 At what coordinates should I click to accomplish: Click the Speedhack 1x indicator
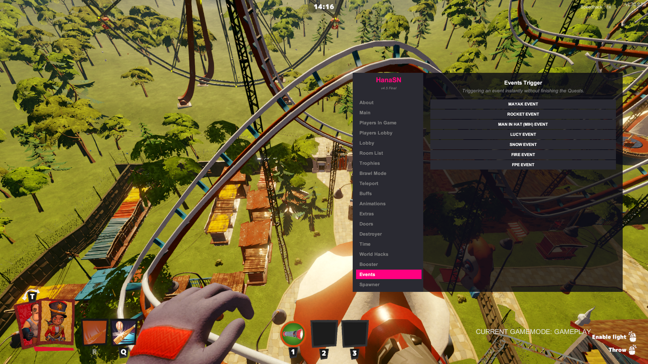point(596,7)
